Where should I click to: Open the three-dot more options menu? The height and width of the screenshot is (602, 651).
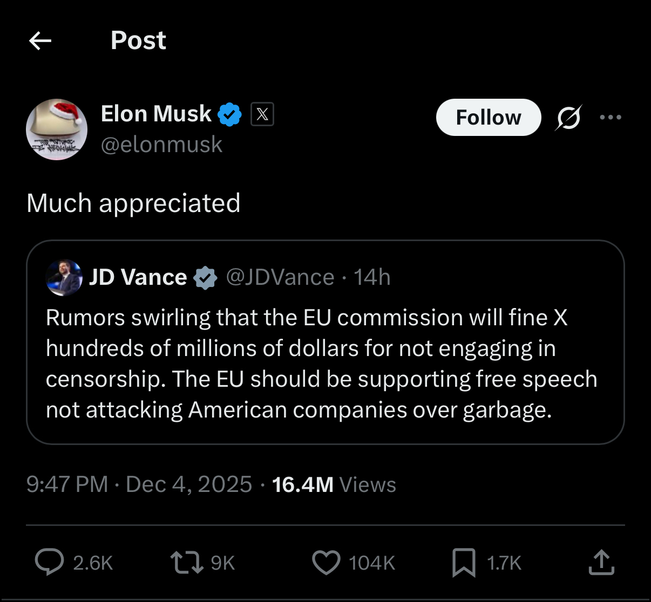tap(611, 117)
